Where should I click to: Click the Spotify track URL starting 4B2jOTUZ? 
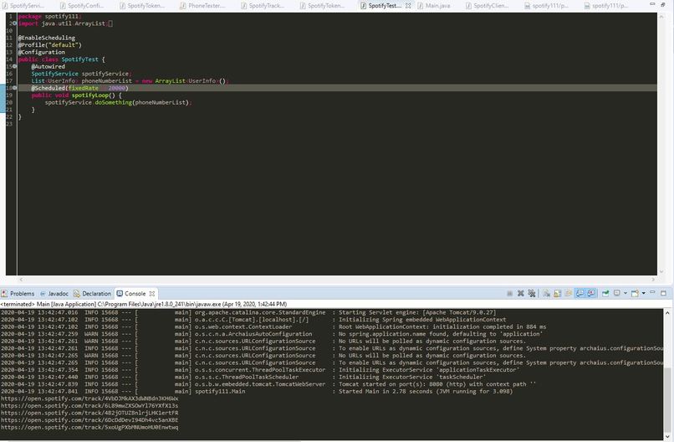click(89, 414)
